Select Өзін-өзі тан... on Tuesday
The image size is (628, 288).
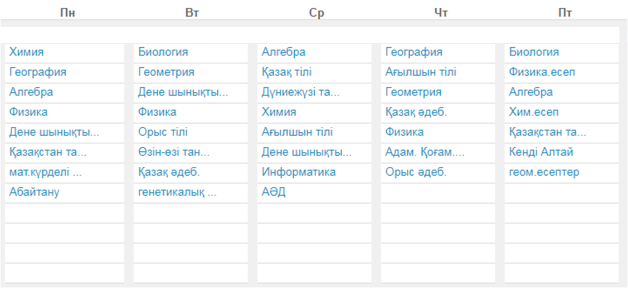click(x=174, y=152)
